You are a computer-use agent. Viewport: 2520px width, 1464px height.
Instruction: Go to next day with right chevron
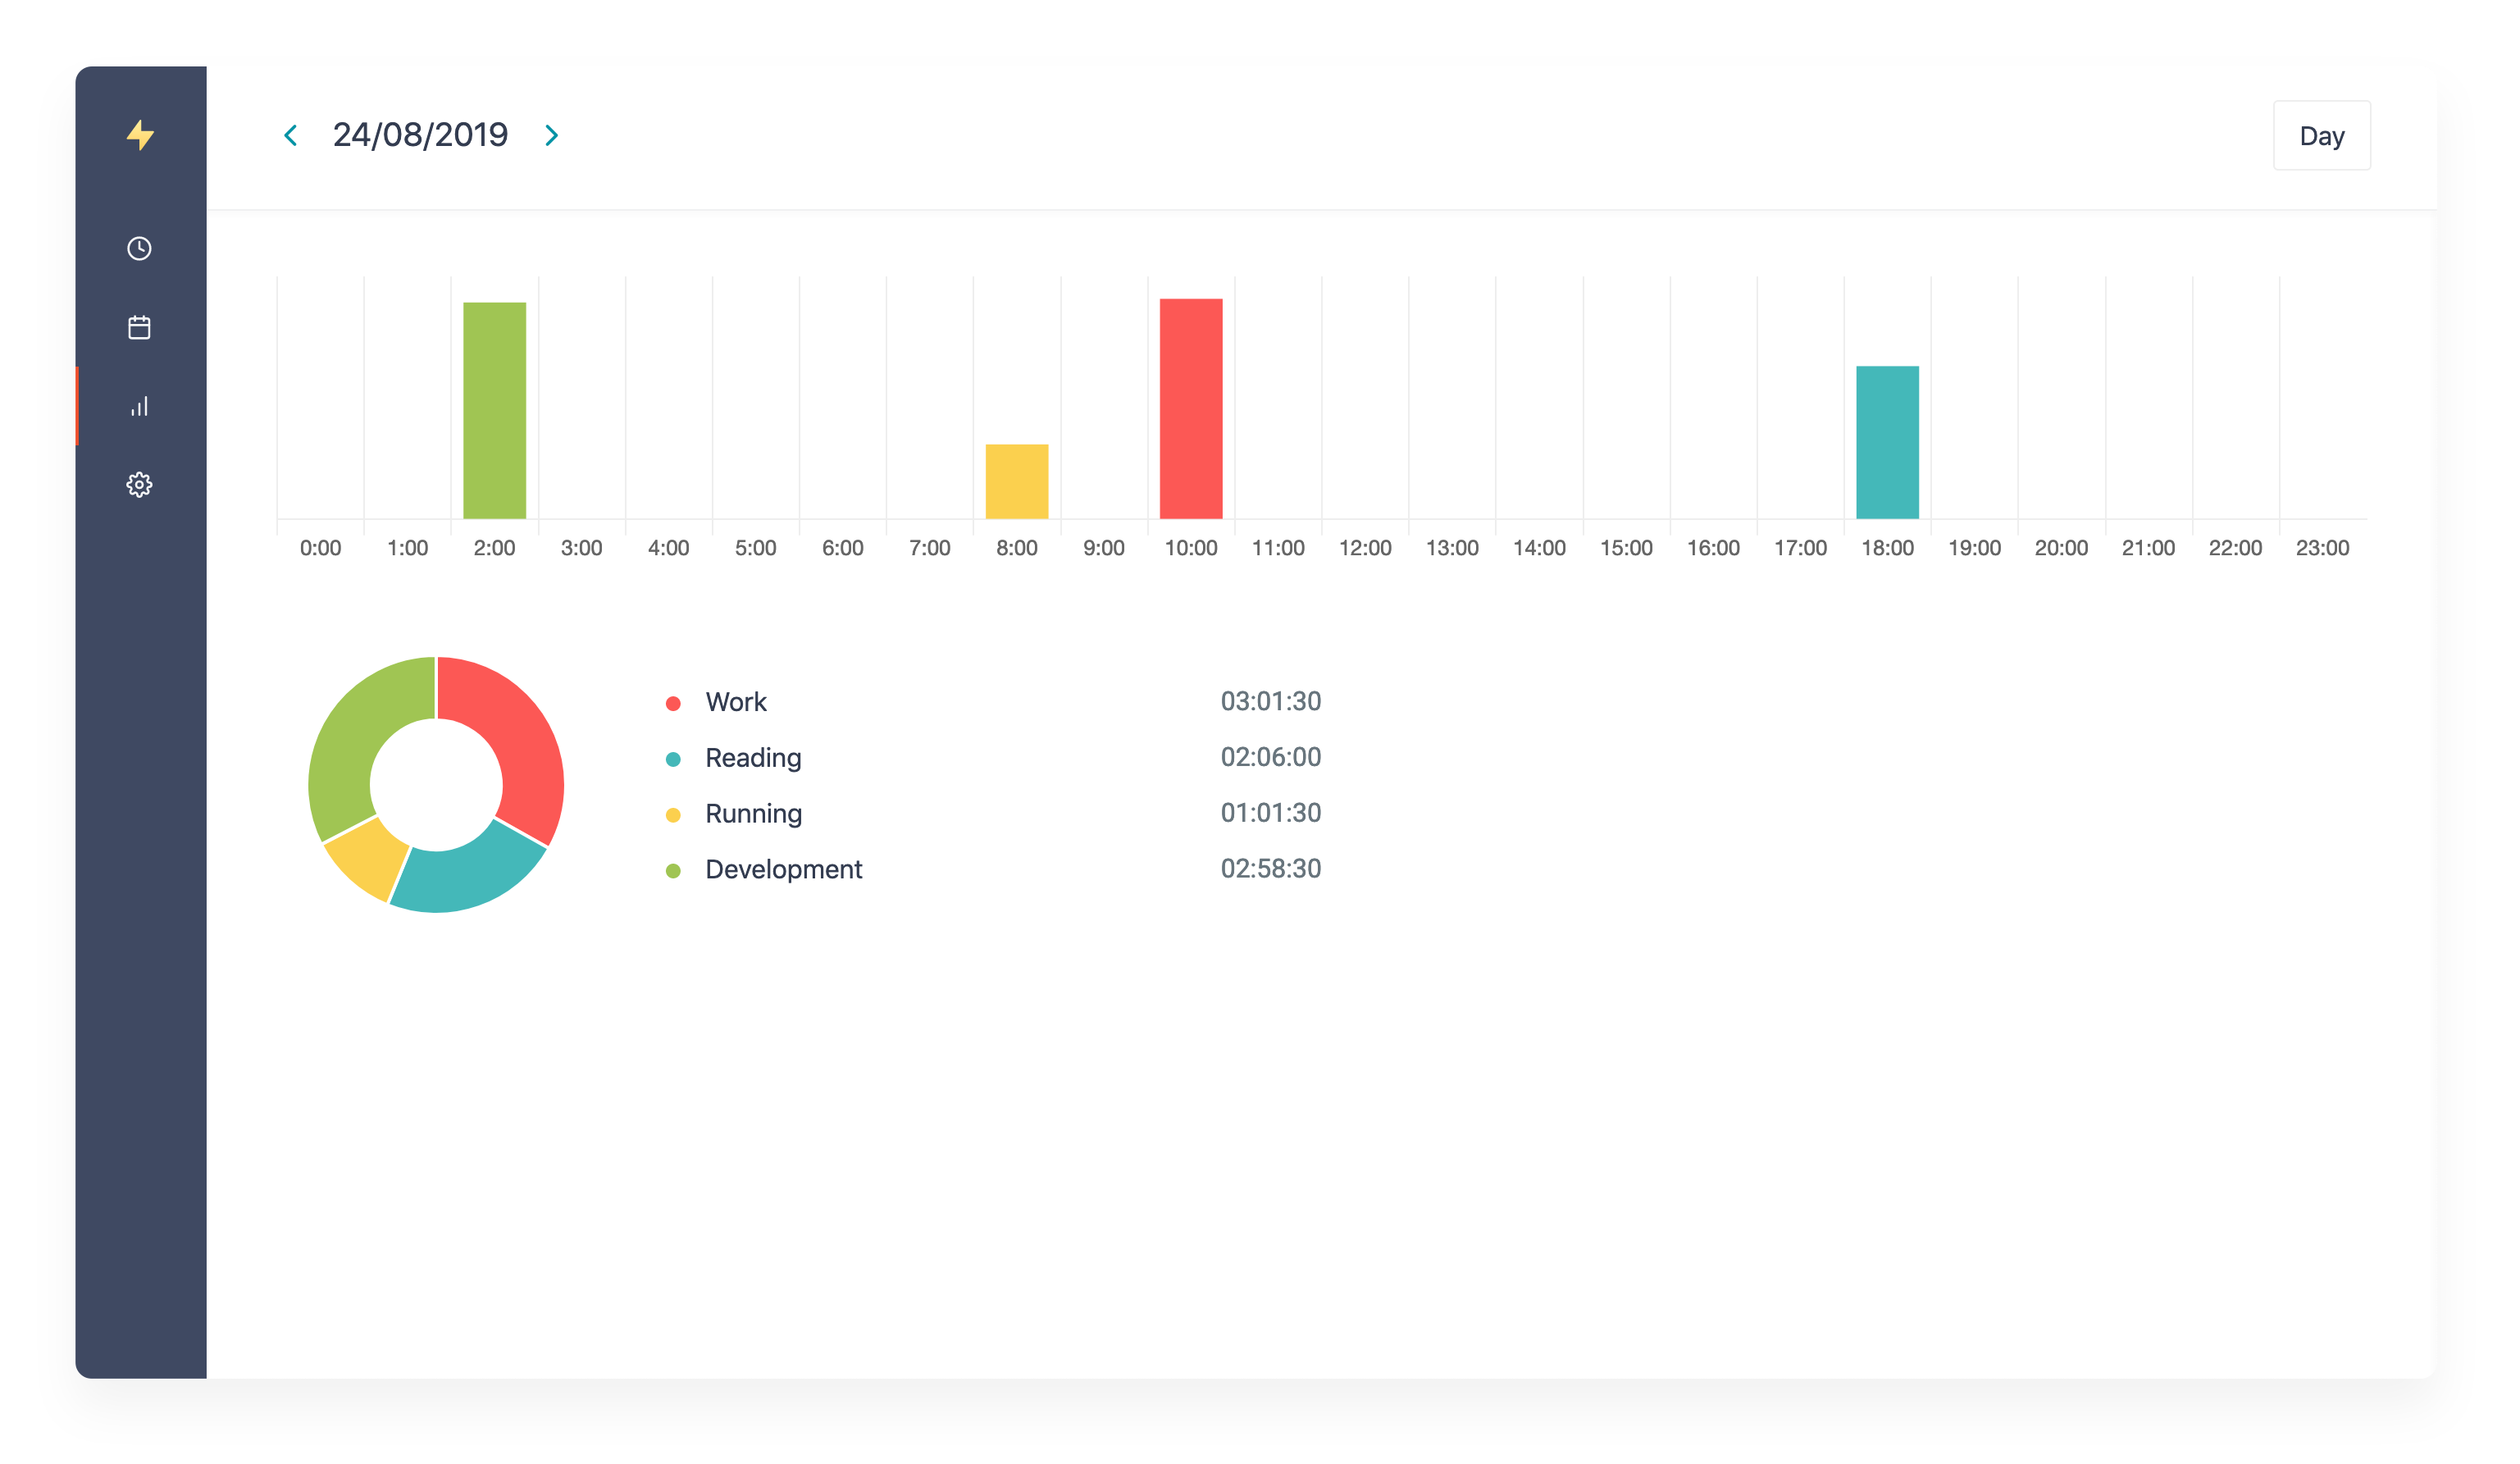551,135
